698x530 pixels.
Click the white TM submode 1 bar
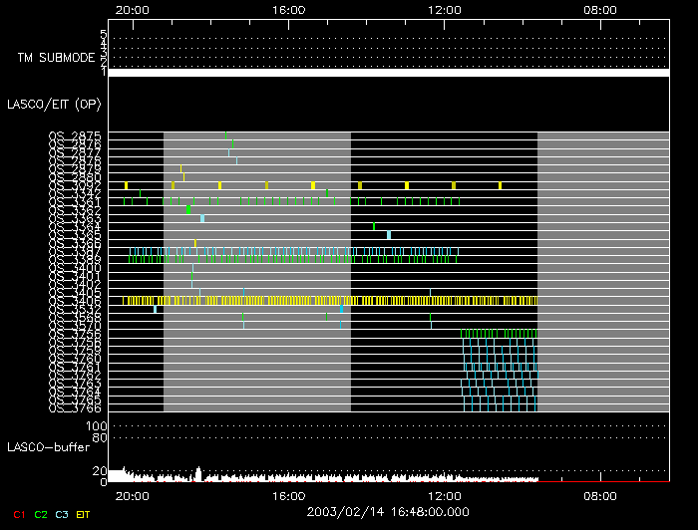[388, 73]
